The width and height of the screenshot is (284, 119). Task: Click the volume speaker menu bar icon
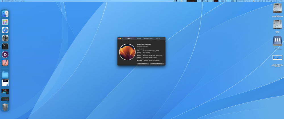pos(259,1)
